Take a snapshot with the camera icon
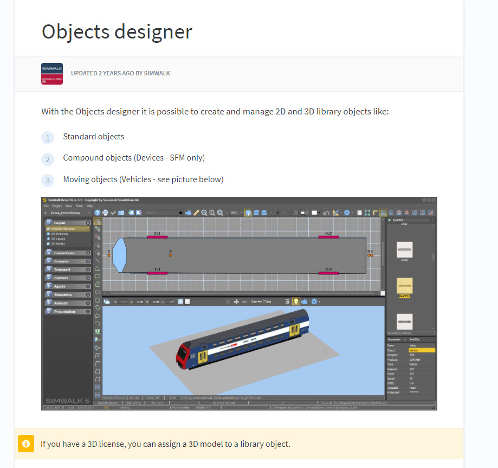498x468 pixels. click(121, 213)
